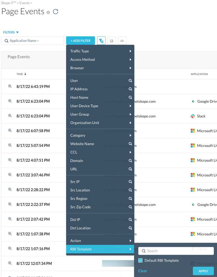Go to Events breadcrumb
217x277 pixels.
pyautogui.click(x=24, y=3)
